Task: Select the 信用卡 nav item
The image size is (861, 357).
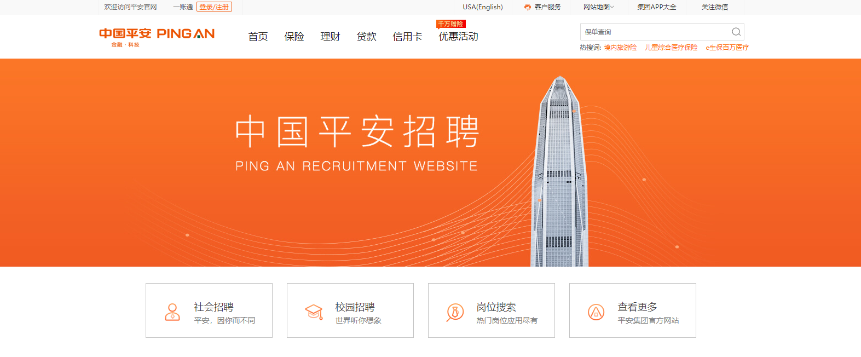Action: 407,37
